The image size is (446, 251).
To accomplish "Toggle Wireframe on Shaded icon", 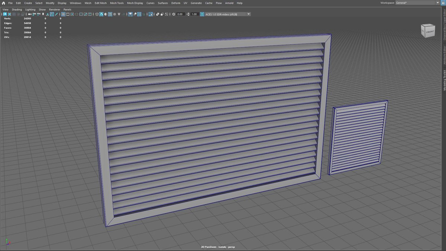I will point(110,14).
